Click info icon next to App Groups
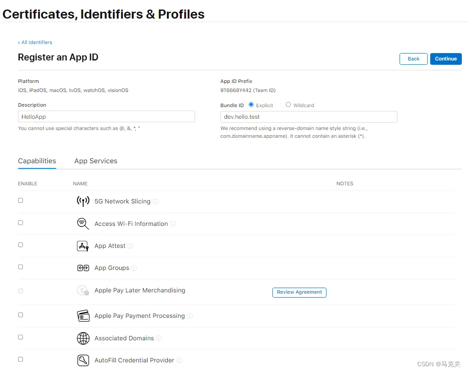The image size is (467, 371). click(134, 268)
